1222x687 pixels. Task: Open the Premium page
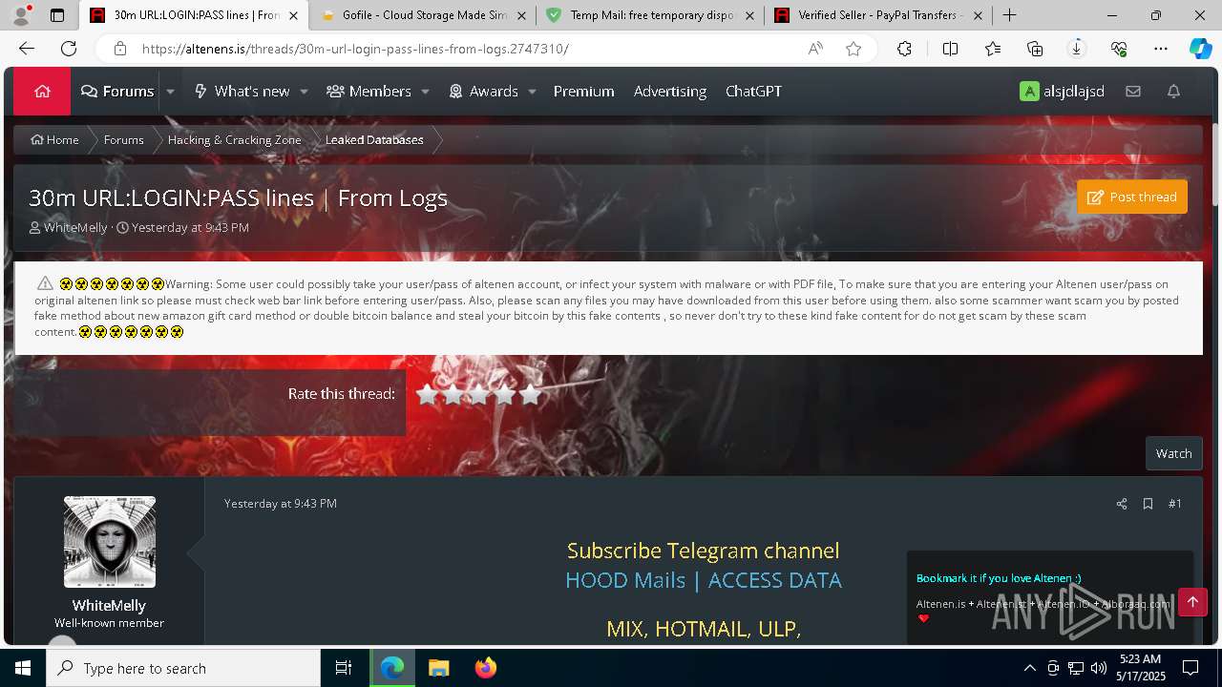(x=583, y=92)
